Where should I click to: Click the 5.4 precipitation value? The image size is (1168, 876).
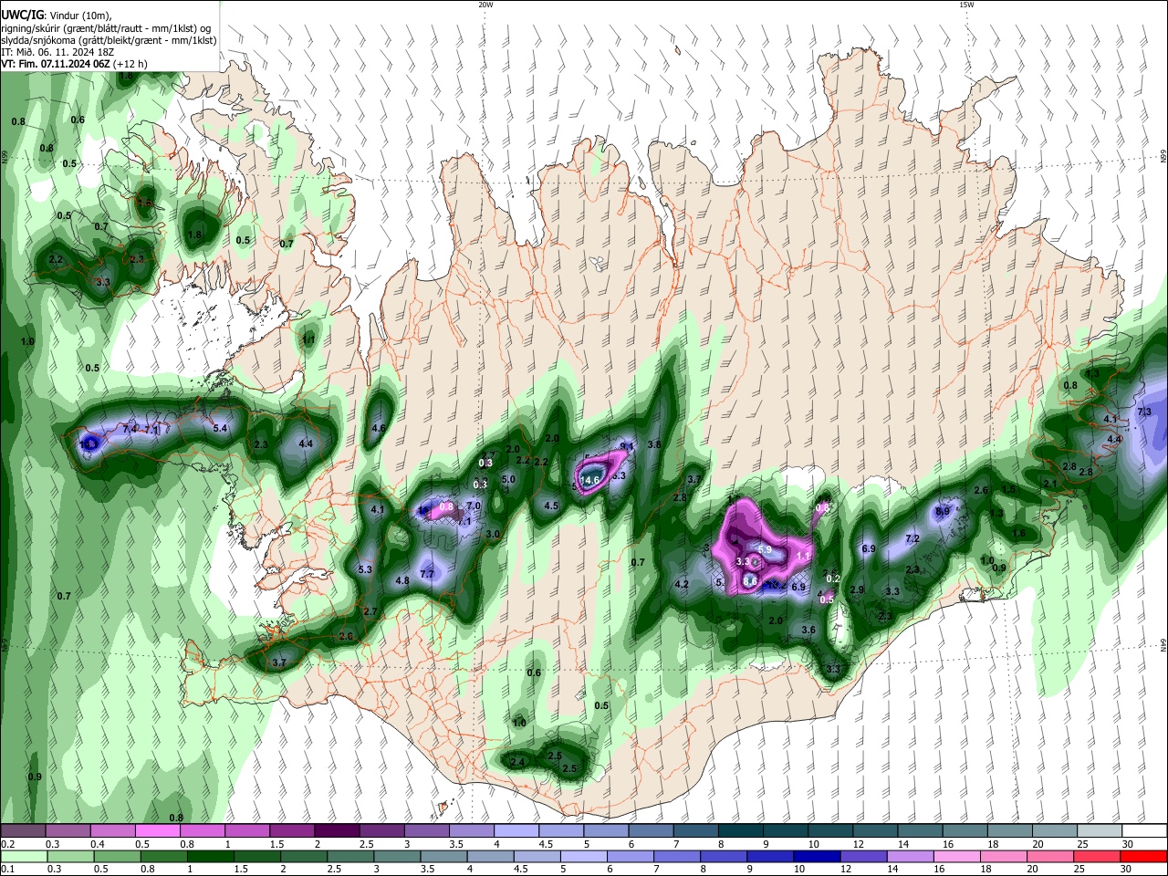220,427
